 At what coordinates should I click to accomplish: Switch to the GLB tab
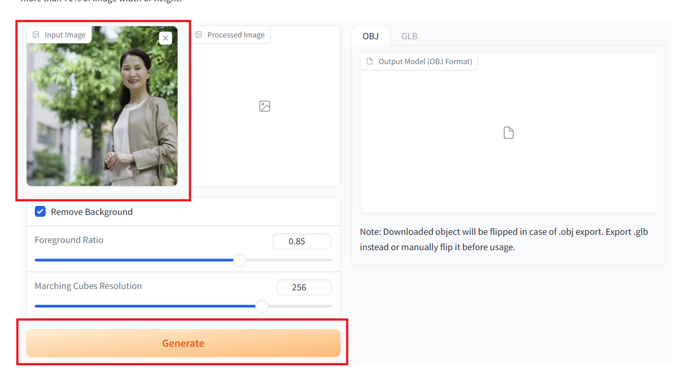[x=409, y=36]
